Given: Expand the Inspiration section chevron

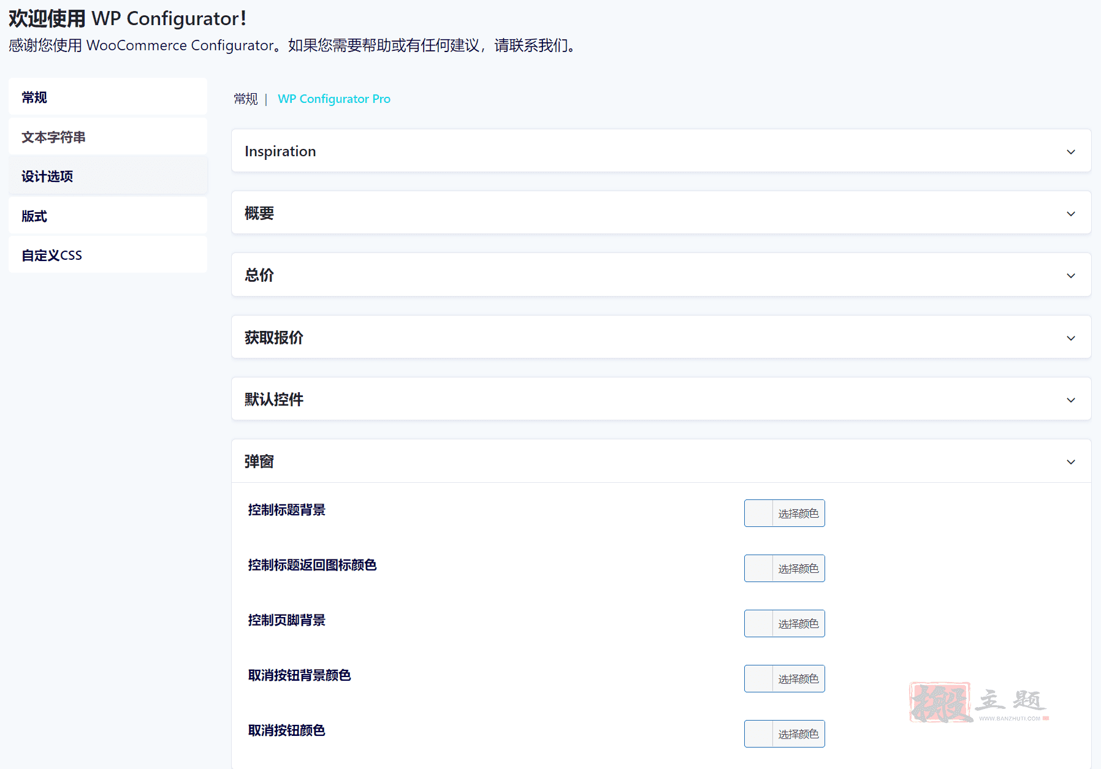Looking at the screenshot, I should [x=1071, y=151].
